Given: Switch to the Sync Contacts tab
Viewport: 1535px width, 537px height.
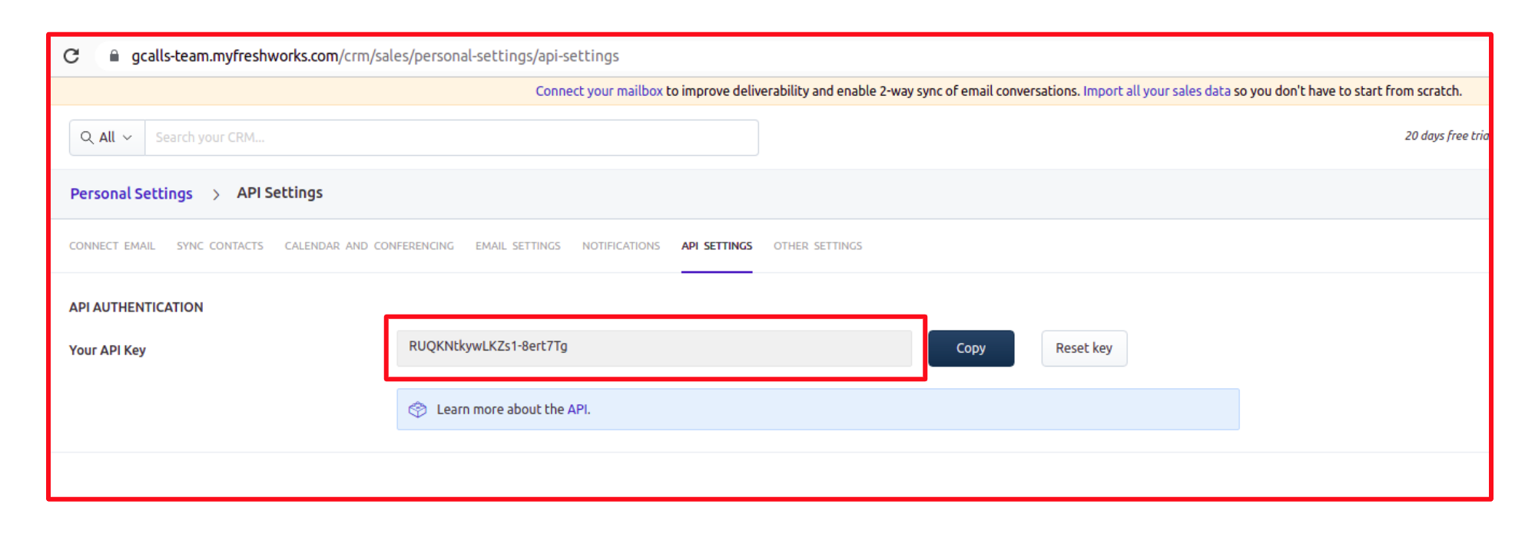Looking at the screenshot, I should (220, 246).
